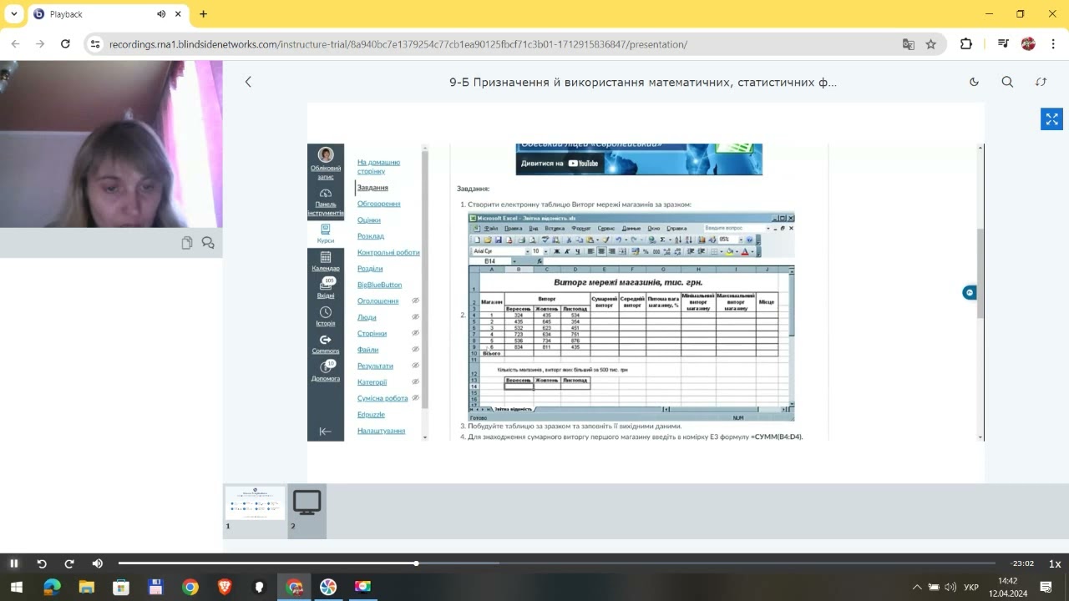Show hidden system tray icons chevron
The width and height of the screenshot is (1069, 601).
(917, 587)
